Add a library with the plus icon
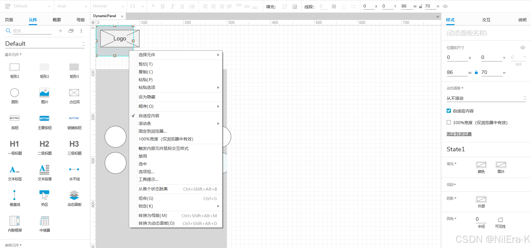The width and height of the screenshot is (531, 248). (x=60, y=31)
